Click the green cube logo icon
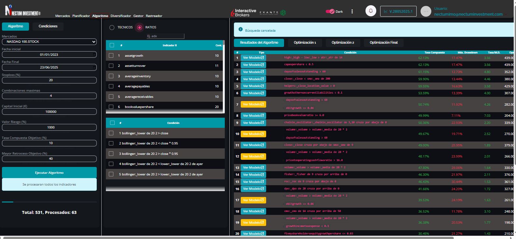Viewport: 516px width, 239px height. click(283, 13)
